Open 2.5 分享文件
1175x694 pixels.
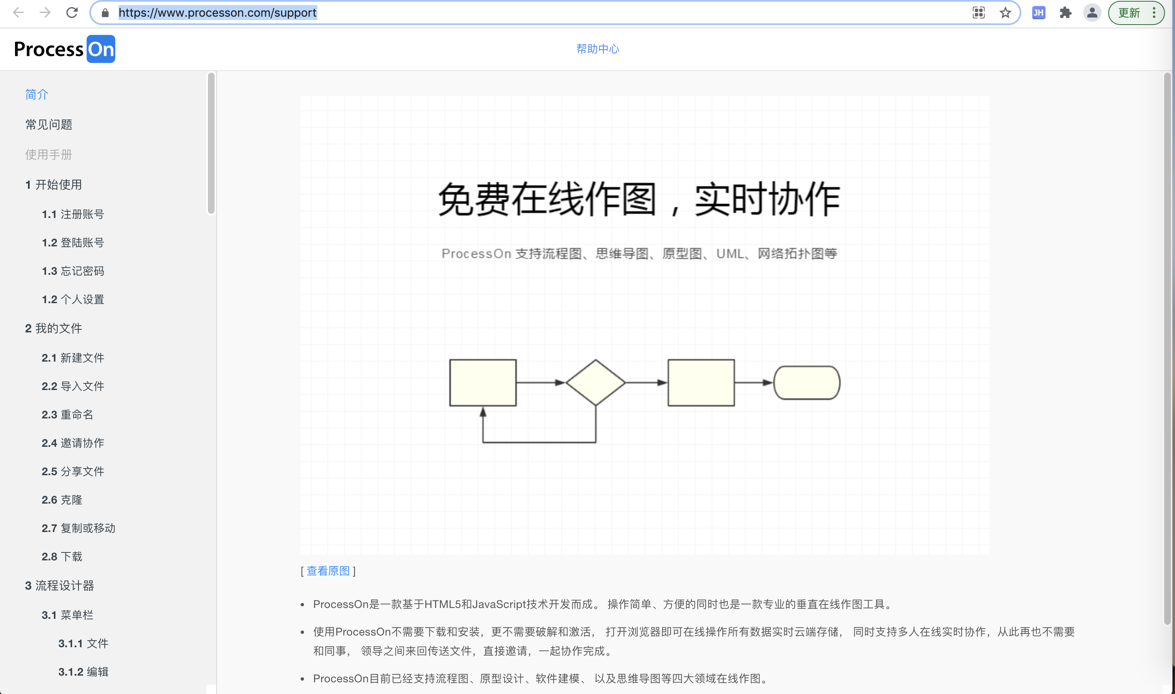tap(73, 471)
